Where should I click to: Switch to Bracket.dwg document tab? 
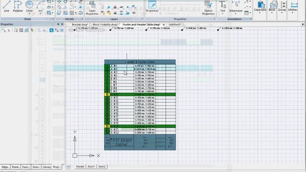[80, 24]
